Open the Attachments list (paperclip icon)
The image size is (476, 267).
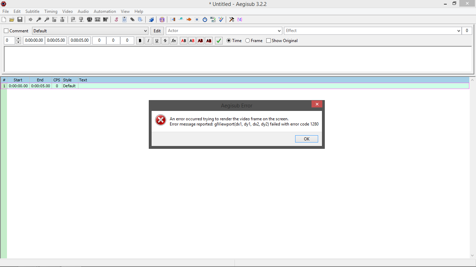[x=132, y=19]
